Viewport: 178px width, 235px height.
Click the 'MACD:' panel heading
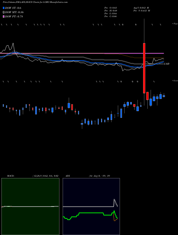[11, 176]
